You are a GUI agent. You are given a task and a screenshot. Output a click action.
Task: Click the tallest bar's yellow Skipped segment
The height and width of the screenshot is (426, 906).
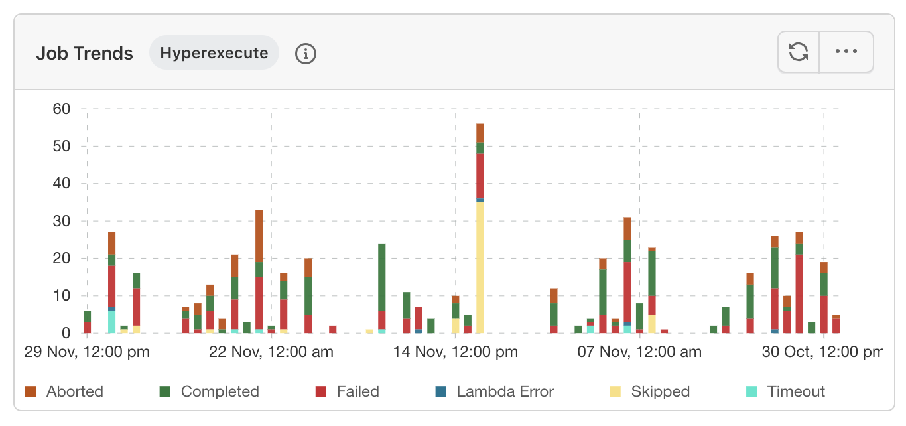click(480, 269)
